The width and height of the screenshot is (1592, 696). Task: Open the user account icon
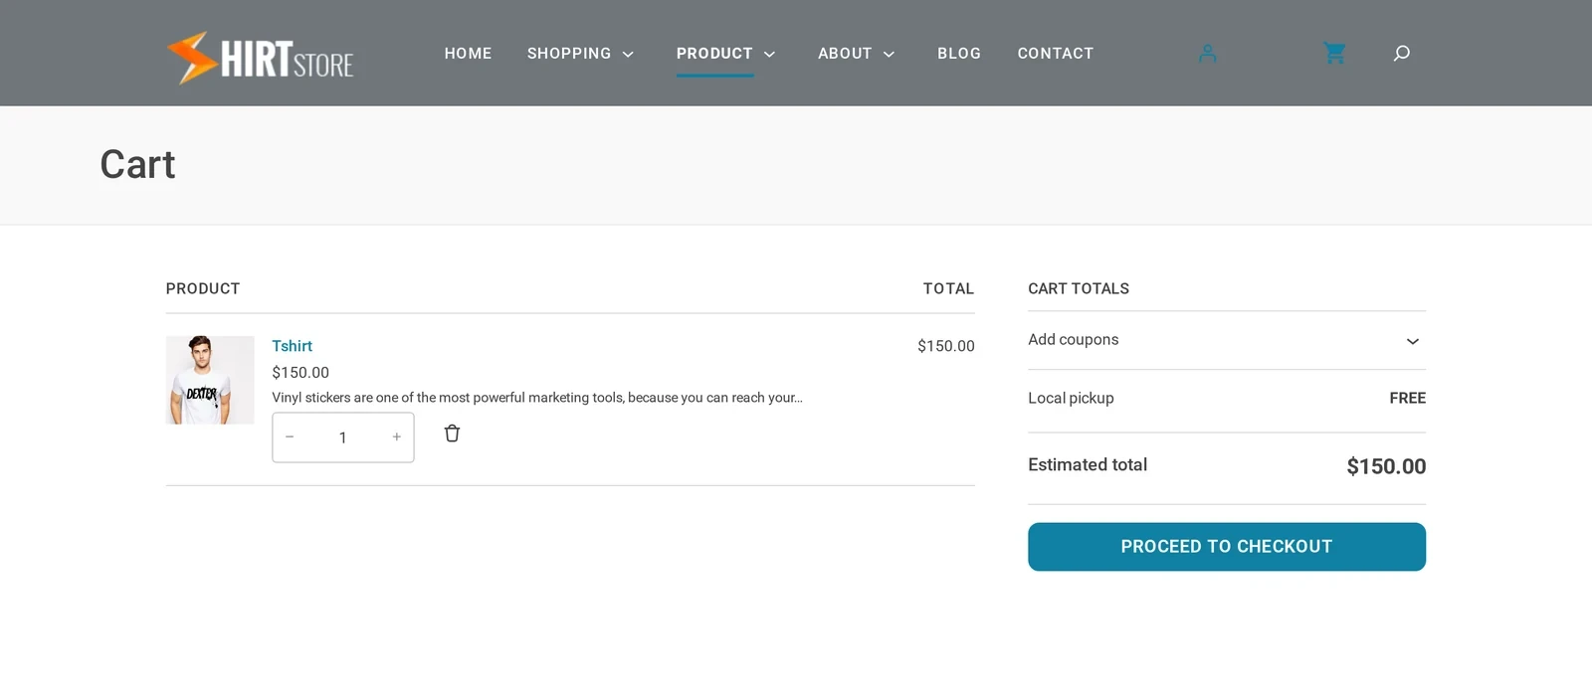1207,54
